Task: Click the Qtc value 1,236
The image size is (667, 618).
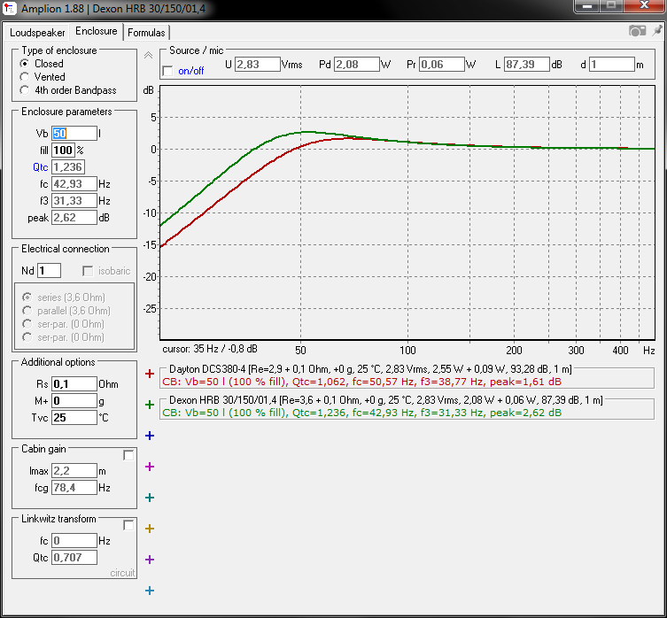Action: coord(68,167)
